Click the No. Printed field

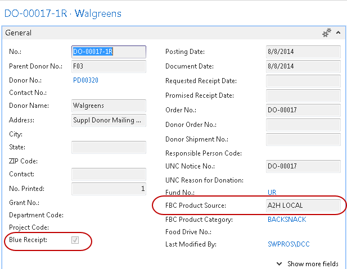(x=109, y=189)
